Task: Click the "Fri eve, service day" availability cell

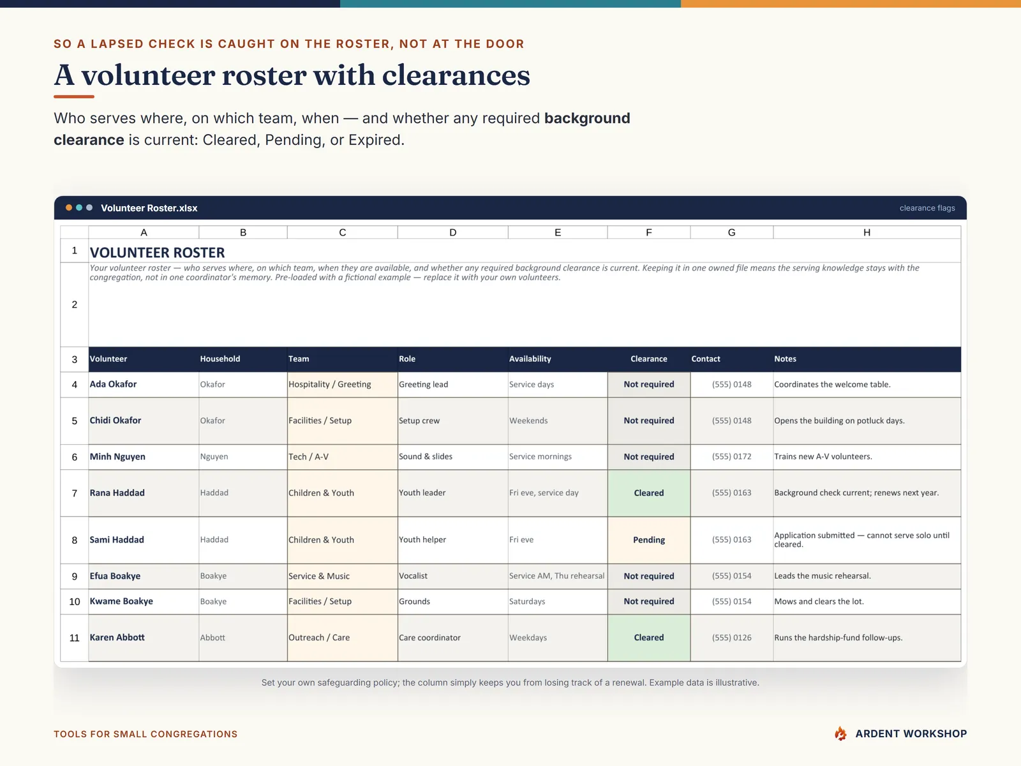Action: tap(558, 493)
